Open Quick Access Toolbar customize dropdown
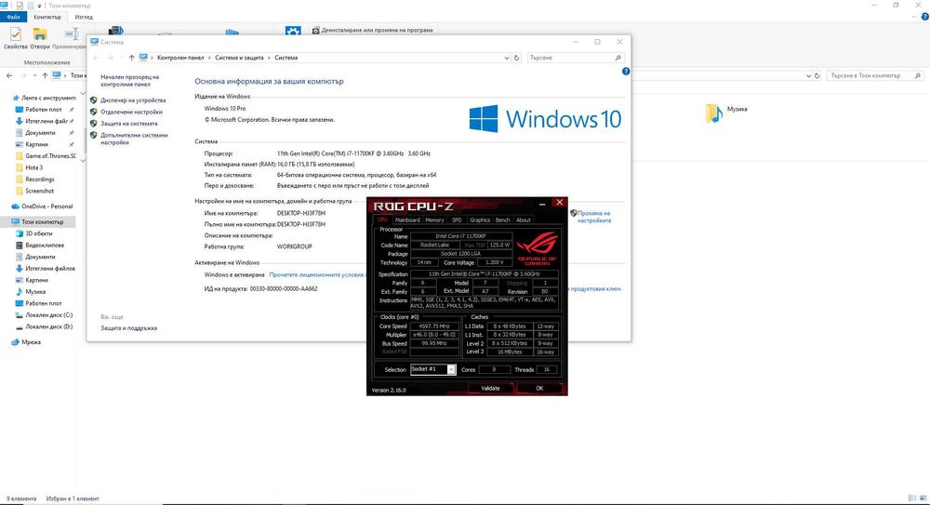 pyautogui.click(x=40, y=6)
